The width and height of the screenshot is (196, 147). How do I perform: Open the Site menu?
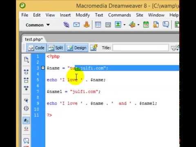(140, 15)
